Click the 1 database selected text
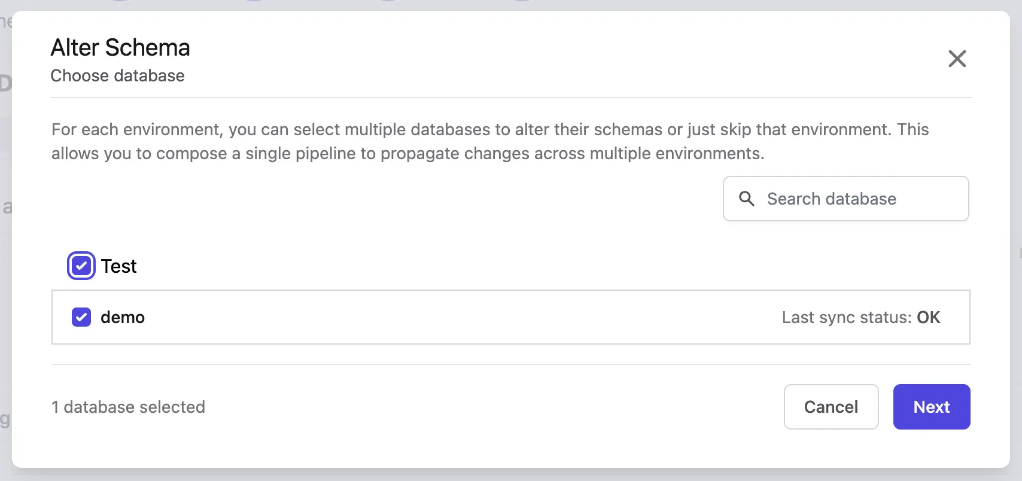 [x=128, y=407]
